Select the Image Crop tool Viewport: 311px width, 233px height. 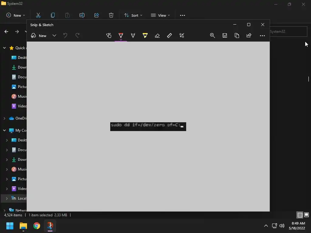click(x=182, y=35)
